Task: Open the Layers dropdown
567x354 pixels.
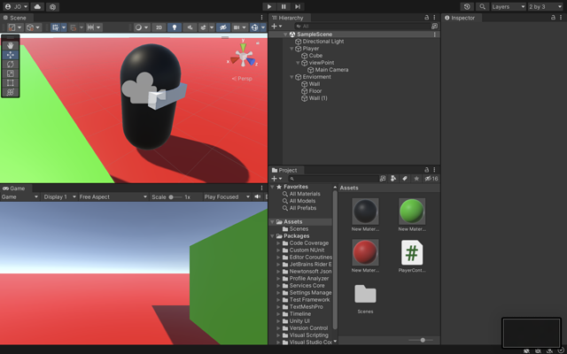Action: coord(509,6)
